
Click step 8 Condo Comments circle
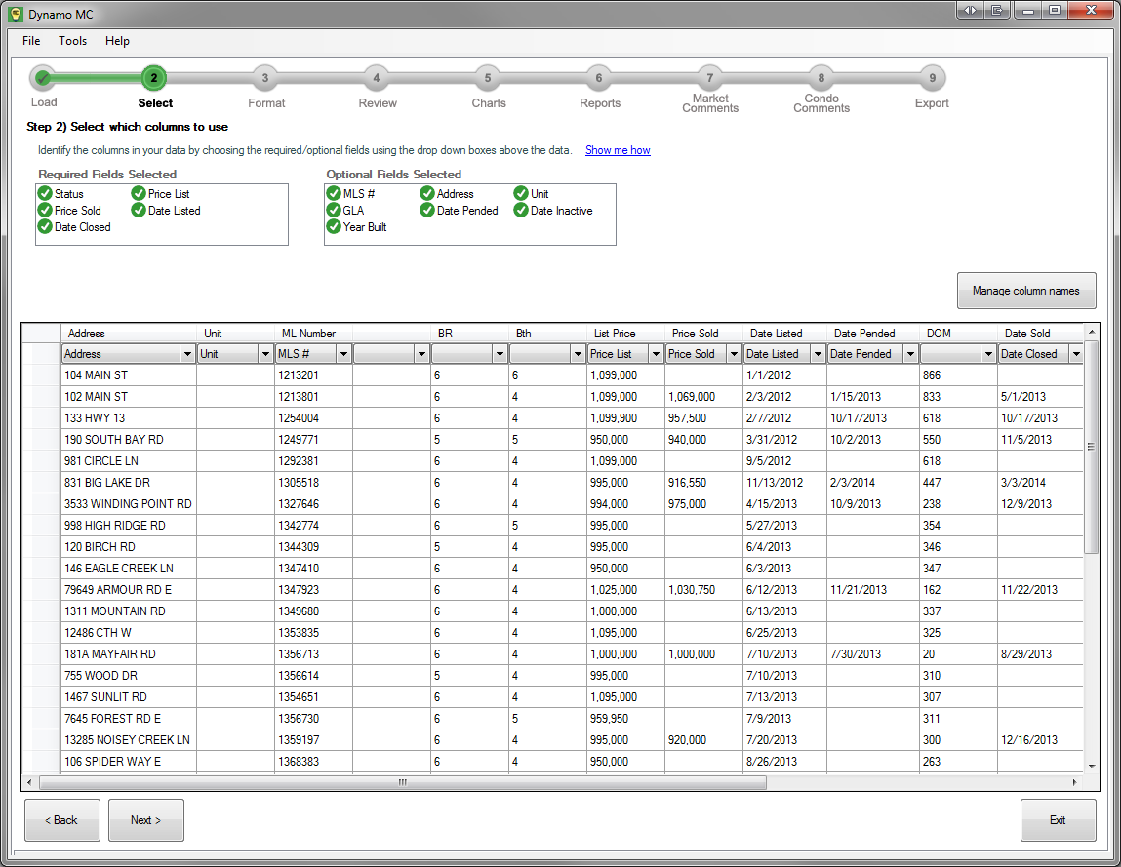[x=821, y=78]
